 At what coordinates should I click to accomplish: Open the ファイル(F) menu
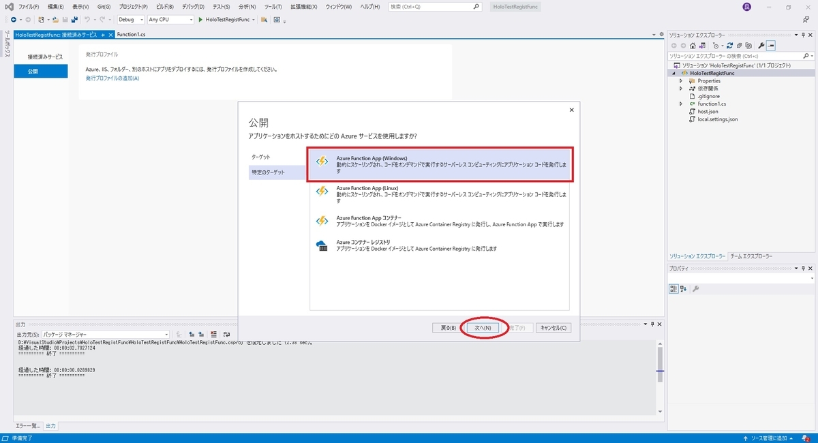[28, 6]
